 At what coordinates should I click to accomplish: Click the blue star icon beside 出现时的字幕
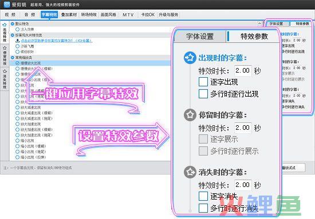point(190,58)
